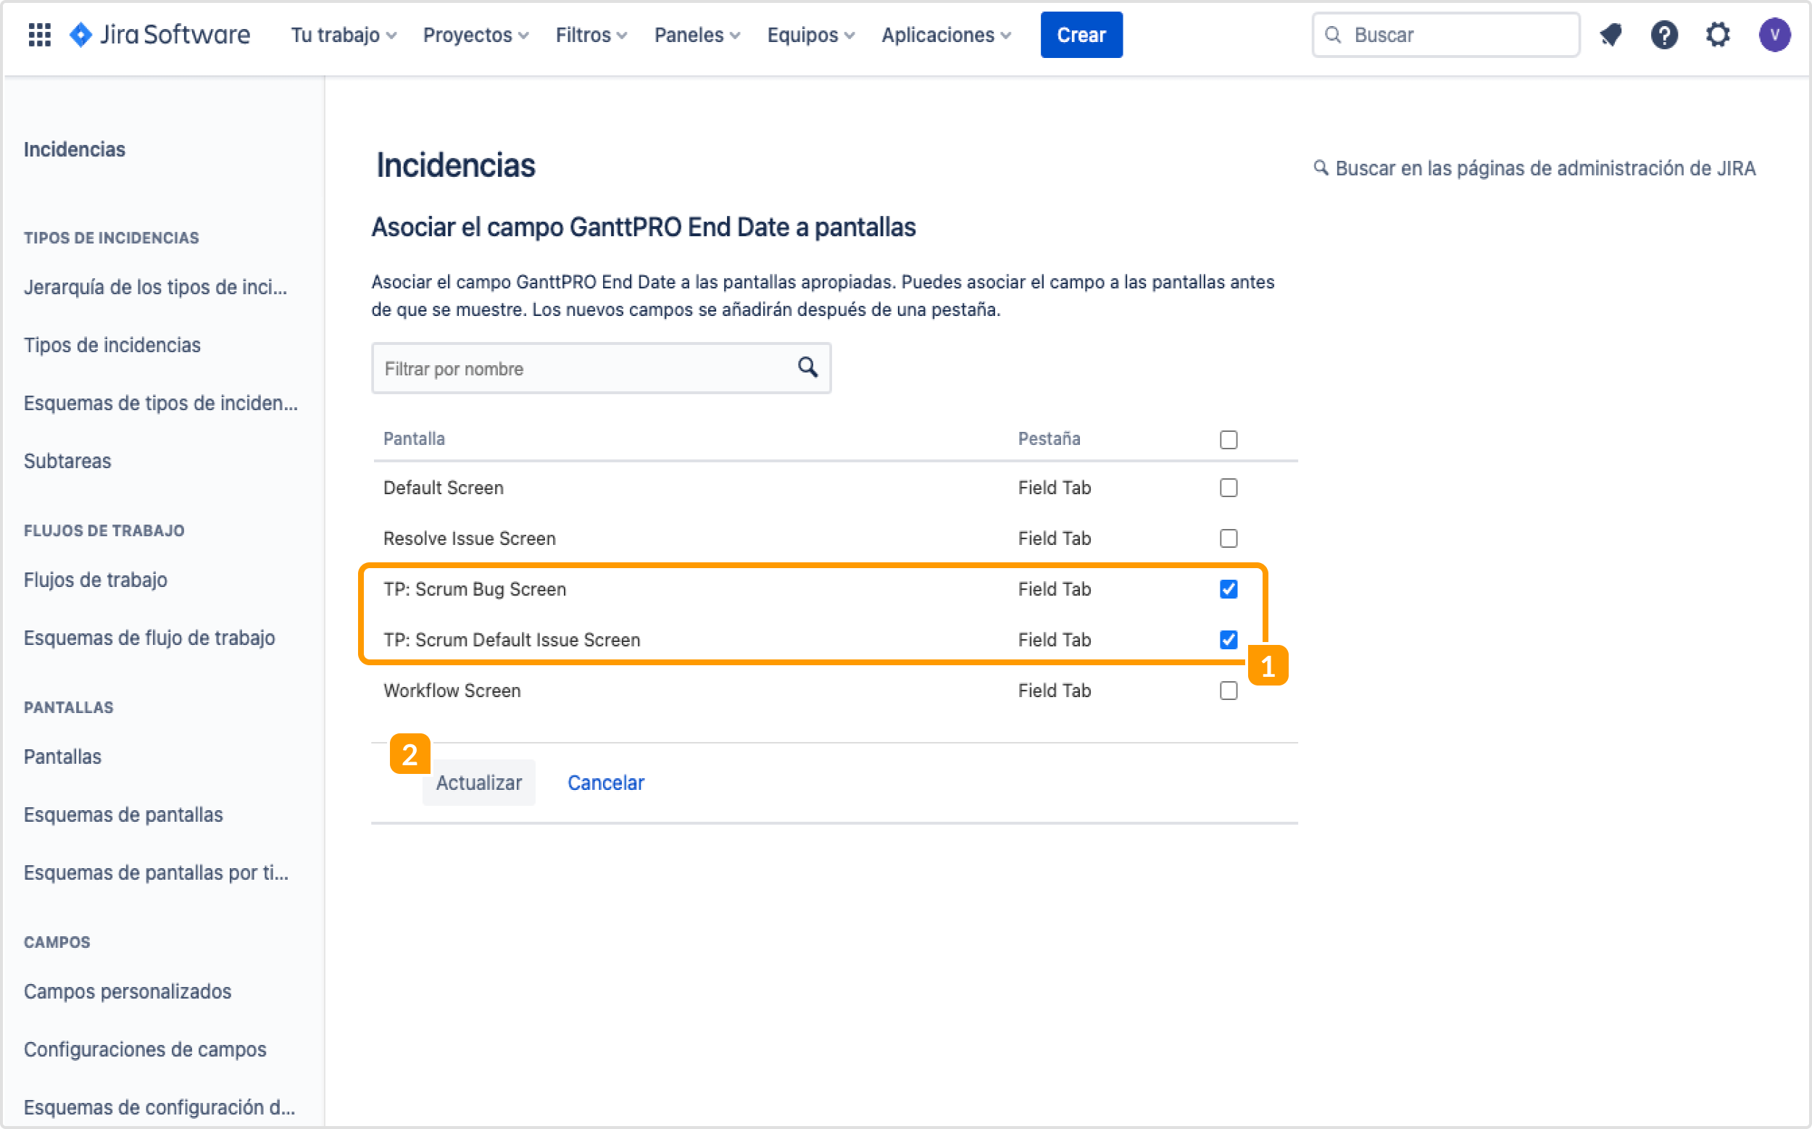This screenshot has width=1812, height=1129.
Task: Open the settings gear icon
Action: click(x=1718, y=34)
